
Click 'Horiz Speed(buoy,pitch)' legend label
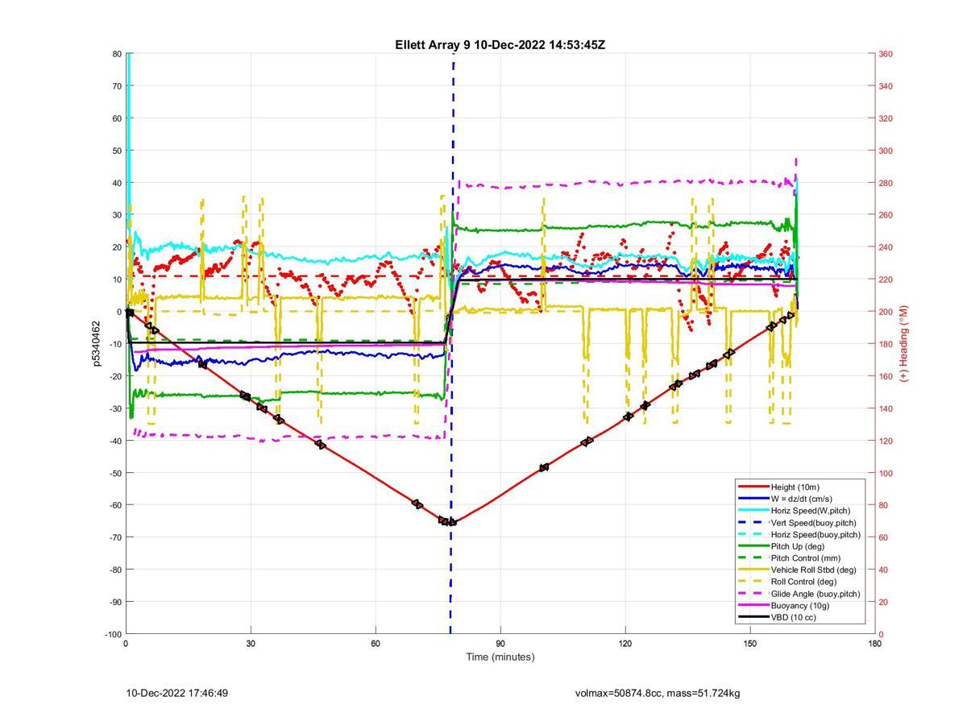(816, 534)
